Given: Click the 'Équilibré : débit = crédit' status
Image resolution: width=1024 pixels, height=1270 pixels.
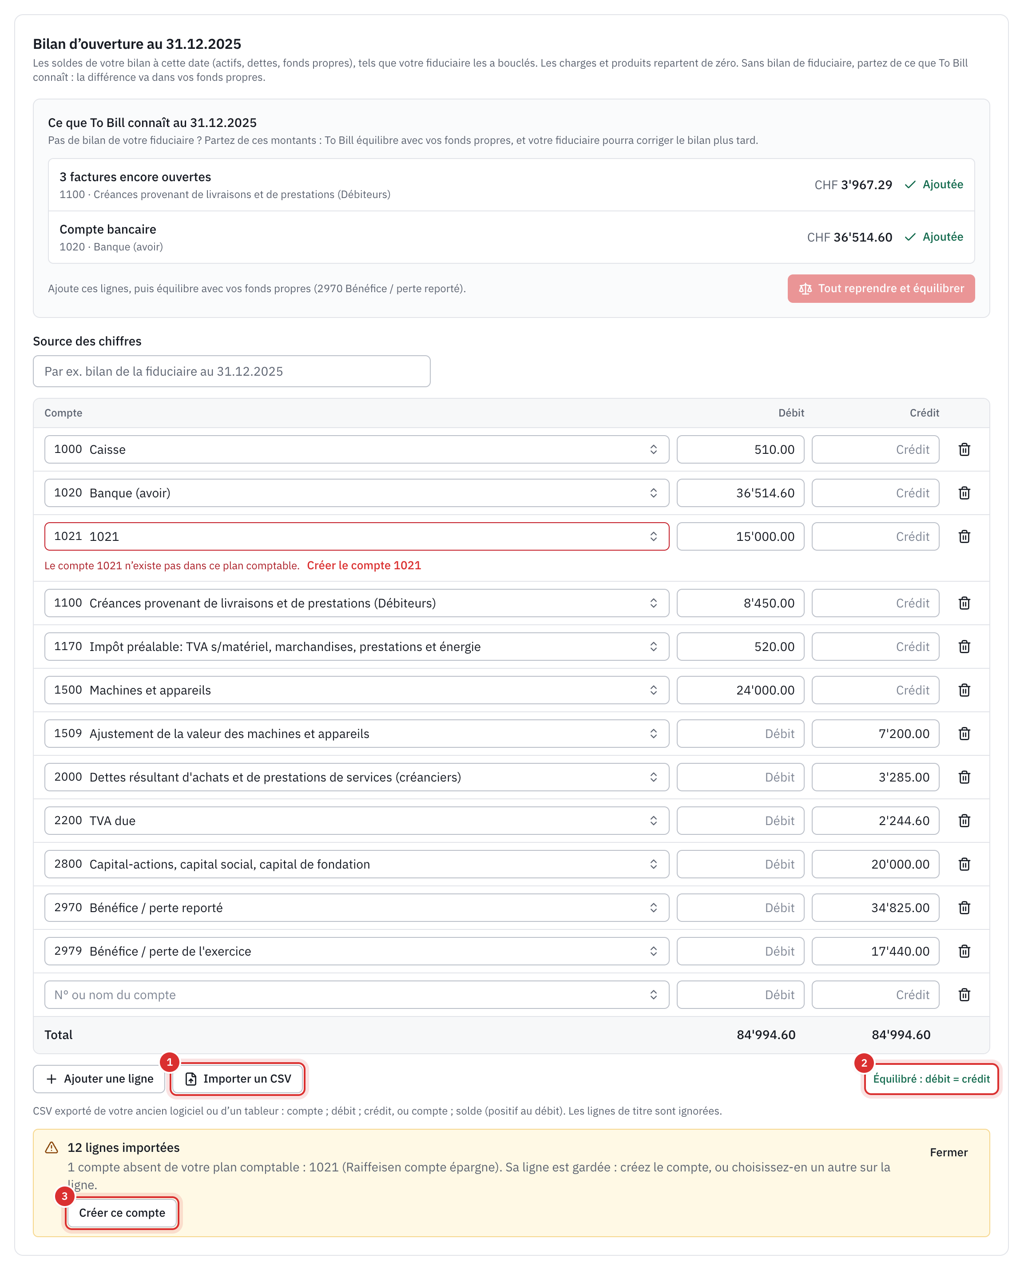Looking at the screenshot, I should coord(931,1079).
